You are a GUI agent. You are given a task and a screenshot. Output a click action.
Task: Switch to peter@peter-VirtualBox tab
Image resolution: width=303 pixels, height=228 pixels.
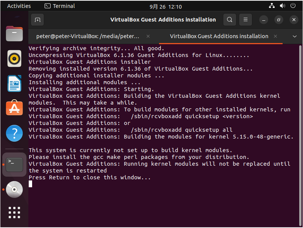88,36
